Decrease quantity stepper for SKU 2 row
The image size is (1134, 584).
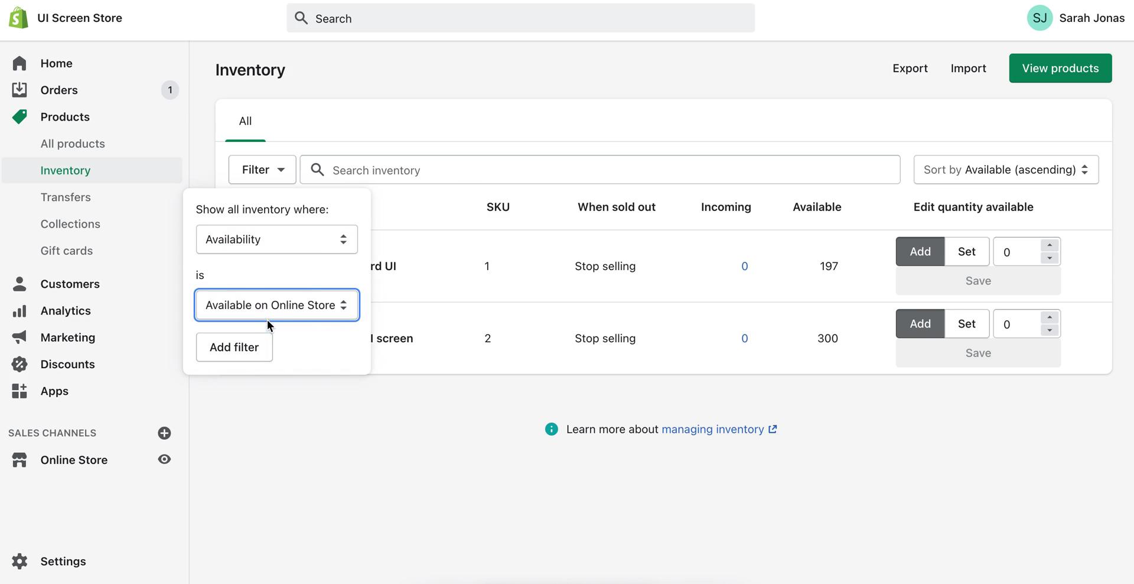pyautogui.click(x=1050, y=330)
